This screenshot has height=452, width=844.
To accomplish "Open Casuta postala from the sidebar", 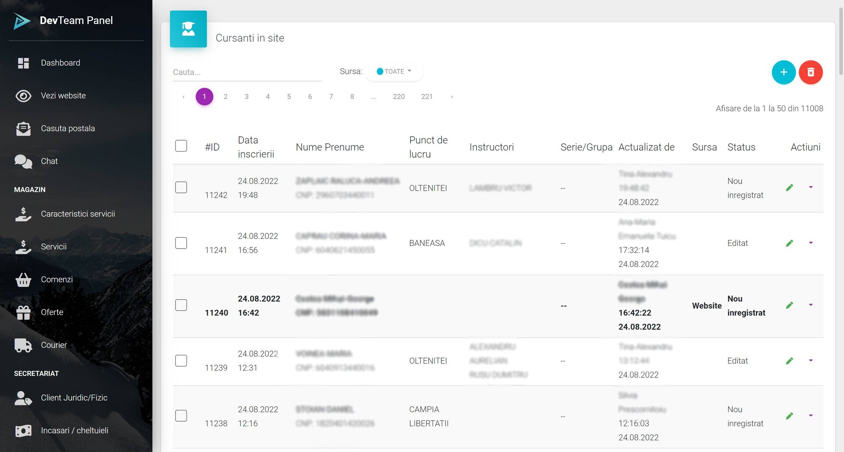I will (x=67, y=128).
